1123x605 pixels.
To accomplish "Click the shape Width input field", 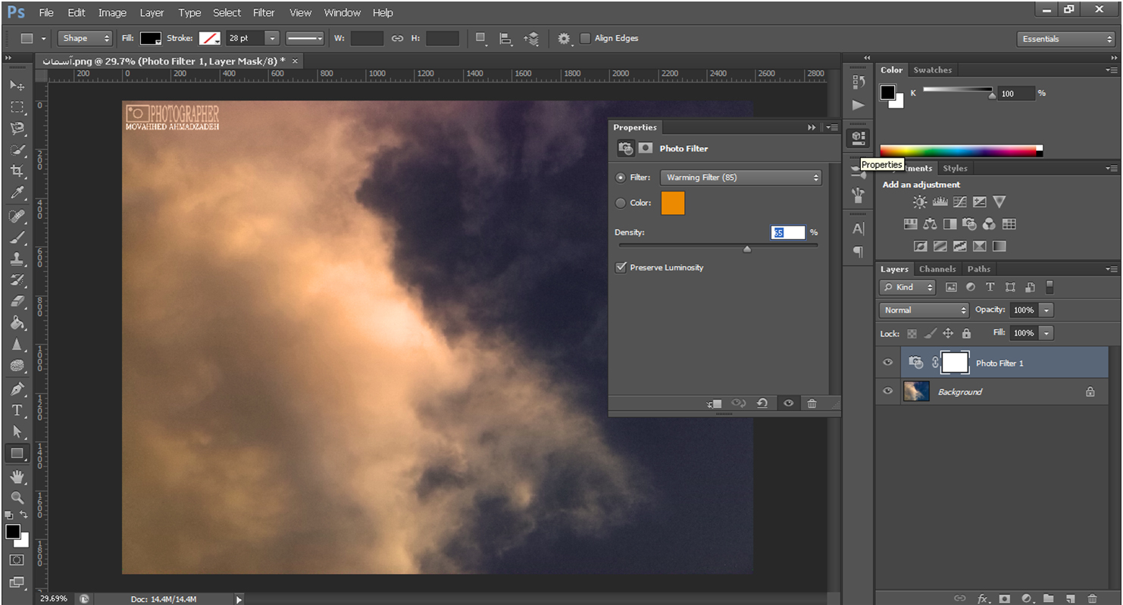I will pos(367,38).
